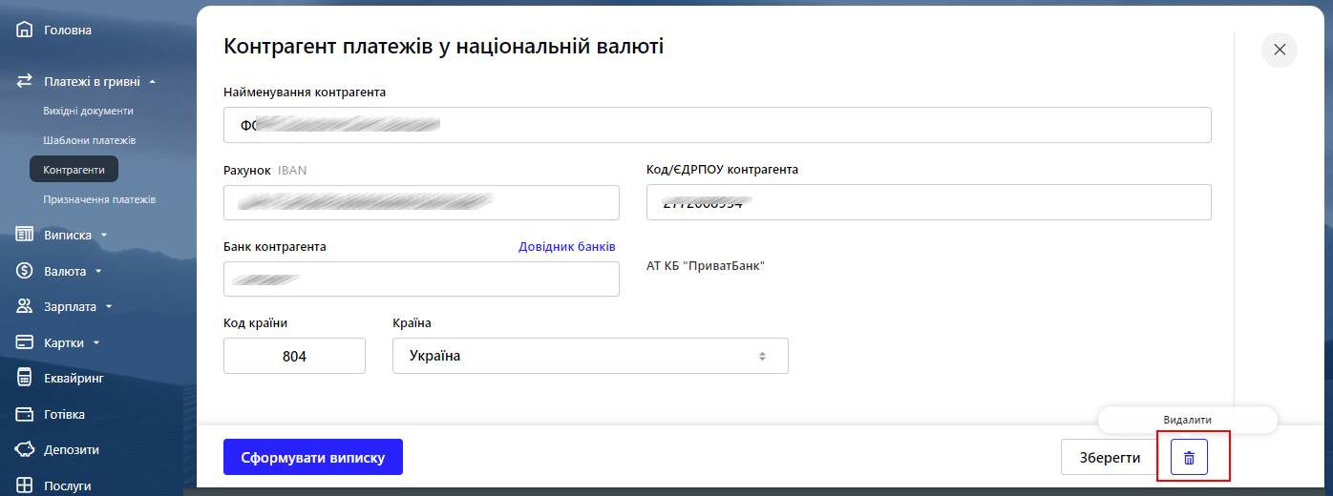Expand the Картки menu arrow
The width and height of the screenshot is (1333, 496).
[x=96, y=343]
